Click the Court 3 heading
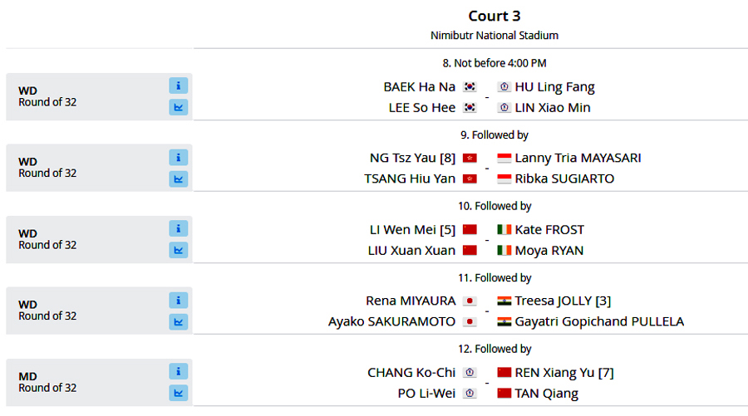Screen dimensions: 748x416 coord(495,16)
